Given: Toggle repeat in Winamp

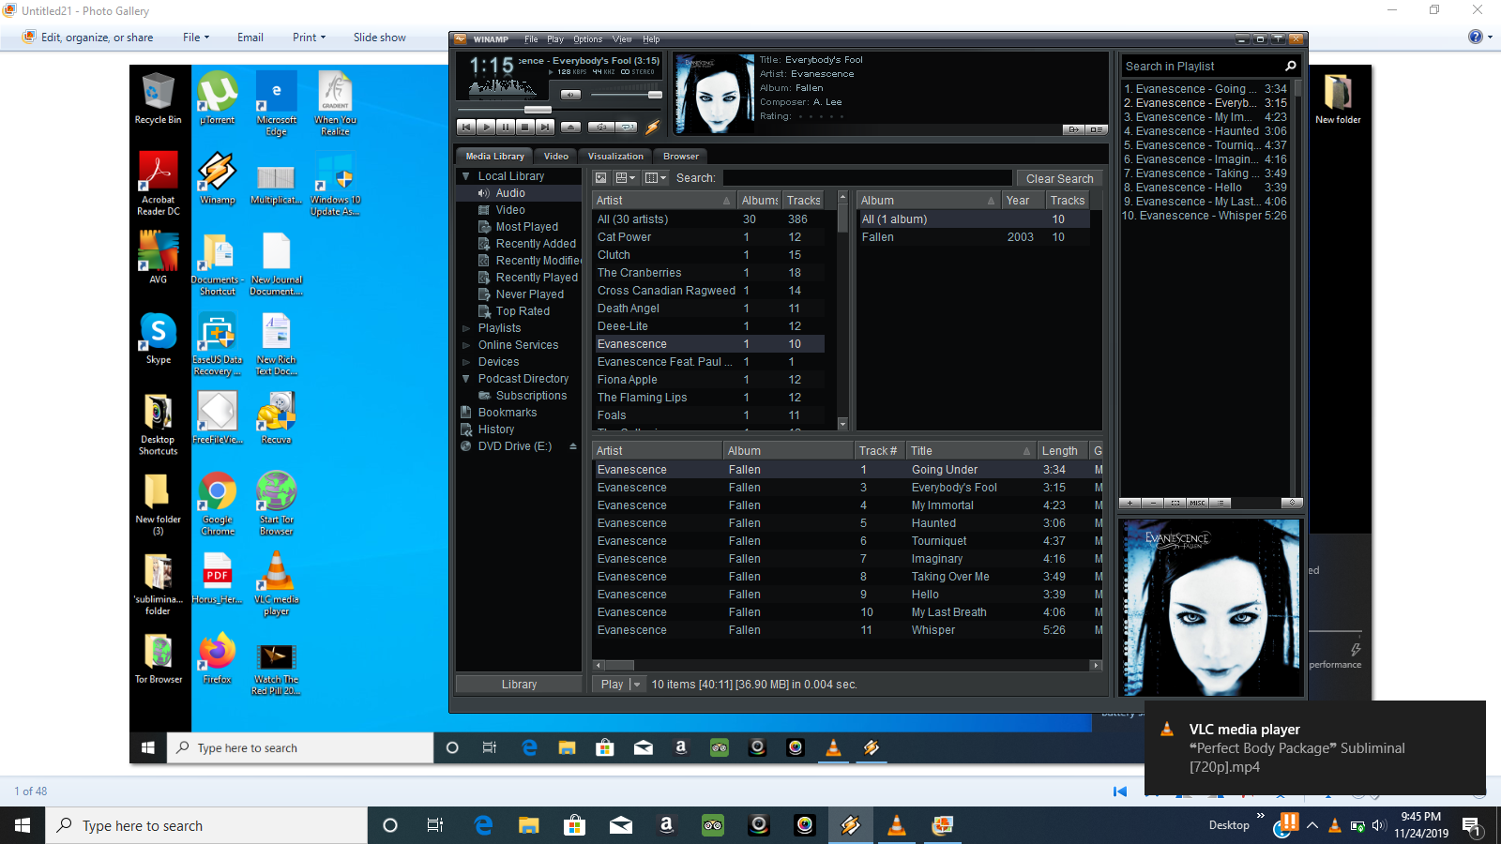Looking at the screenshot, I should pos(628,127).
